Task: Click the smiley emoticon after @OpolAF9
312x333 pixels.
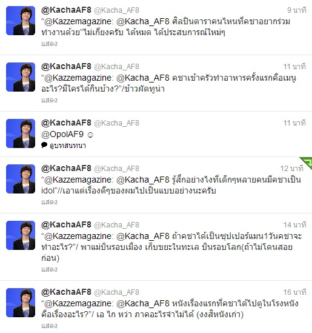Action: coord(90,135)
